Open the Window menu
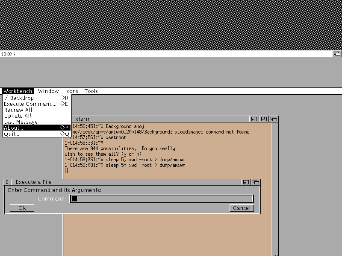 tap(48, 91)
